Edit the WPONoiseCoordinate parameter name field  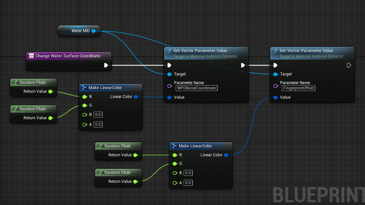[x=197, y=88]
